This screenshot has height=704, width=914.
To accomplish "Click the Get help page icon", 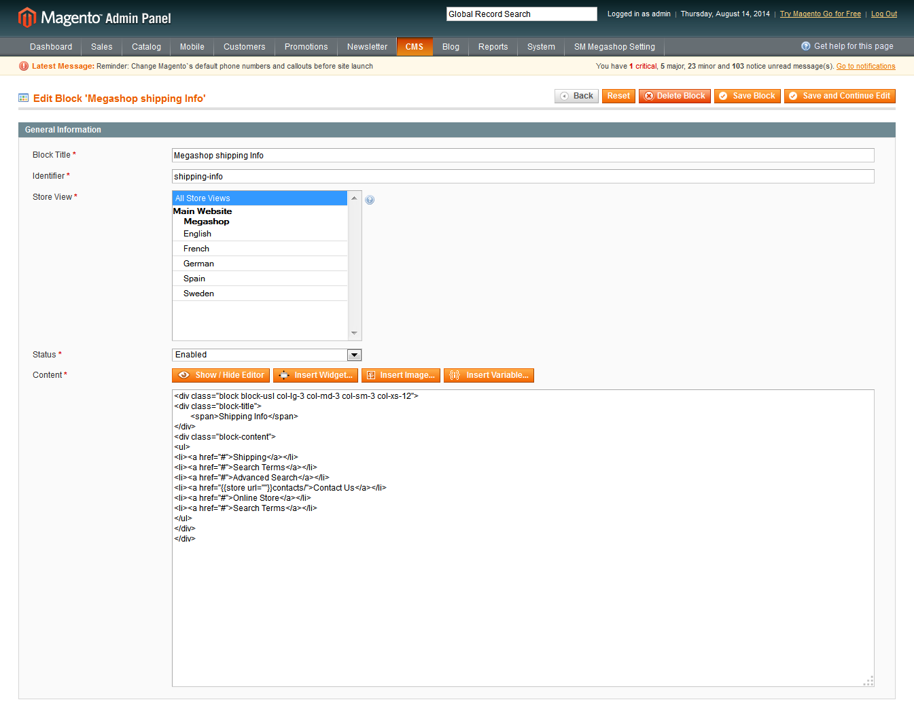I will tap(806, 46).
